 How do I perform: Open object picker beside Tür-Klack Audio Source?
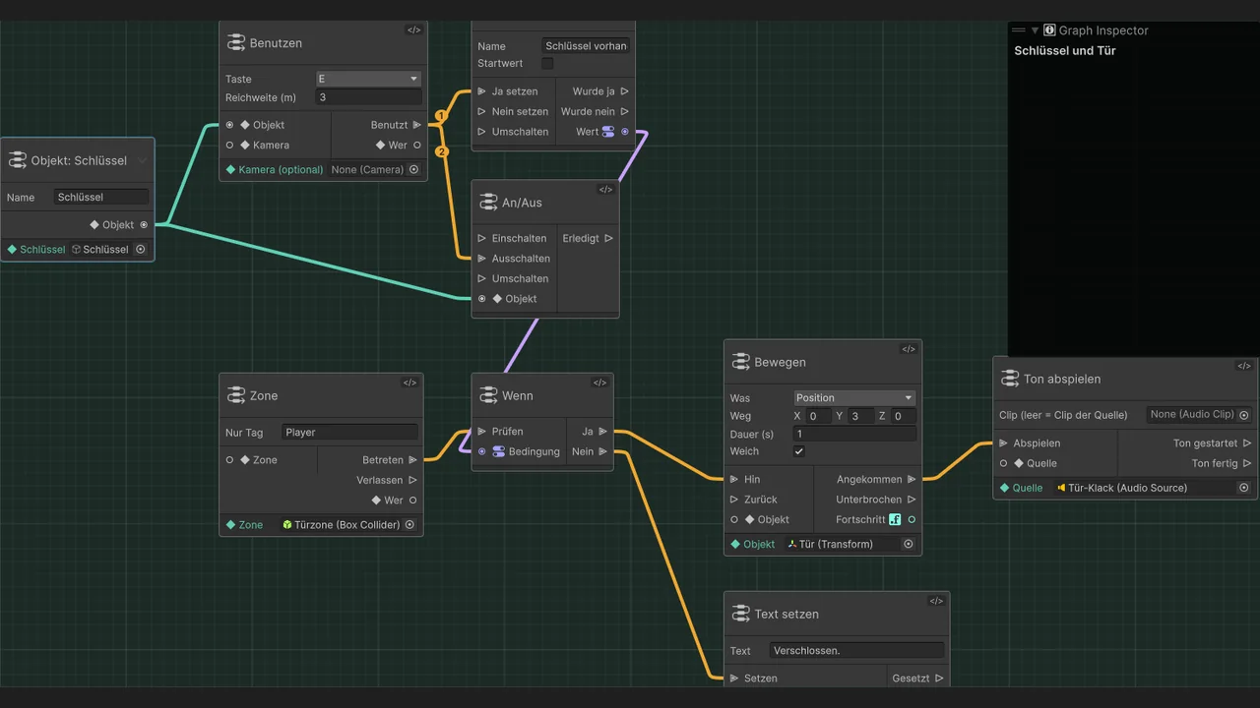(x=1243, y=488)
